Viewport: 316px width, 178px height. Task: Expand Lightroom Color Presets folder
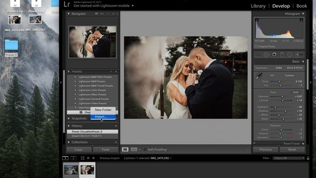click(76, 90)
